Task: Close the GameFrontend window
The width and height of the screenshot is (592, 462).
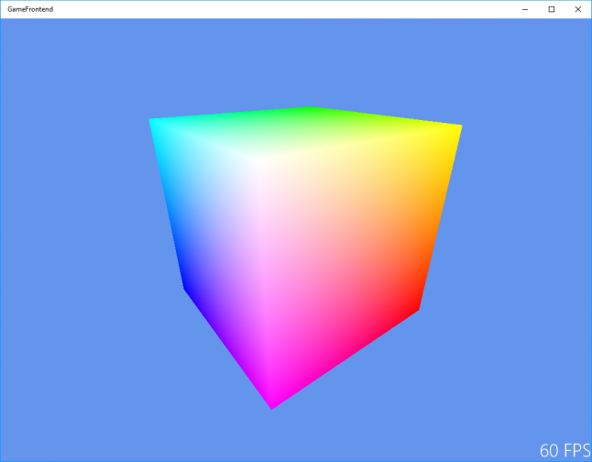Action: pos(577,9)
